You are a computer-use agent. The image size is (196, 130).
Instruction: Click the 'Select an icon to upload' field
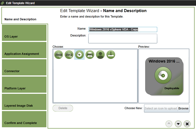[x=161, y=108]
